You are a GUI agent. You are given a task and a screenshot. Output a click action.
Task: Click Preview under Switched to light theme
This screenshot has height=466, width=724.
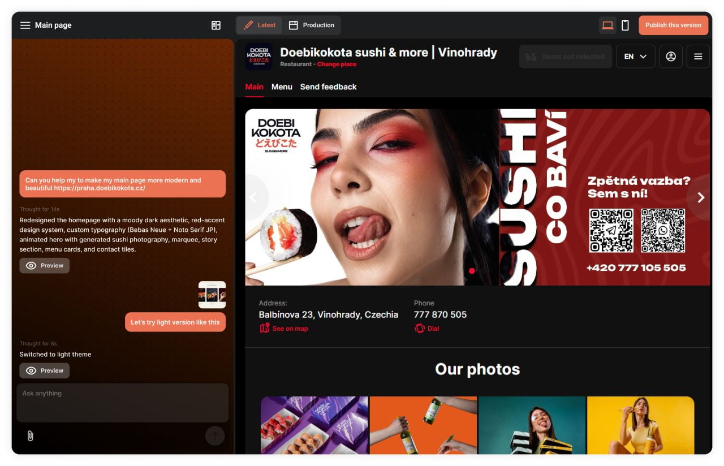[x=45, y=371]
